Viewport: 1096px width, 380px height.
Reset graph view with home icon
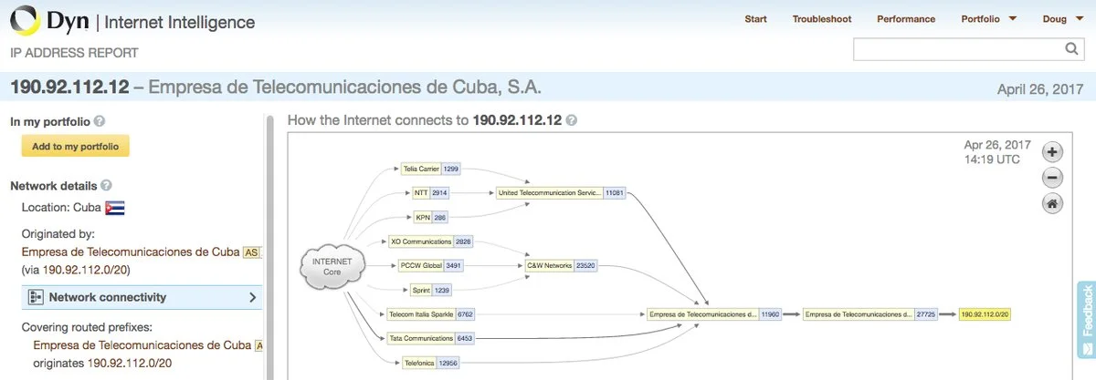pos(1052,204)
